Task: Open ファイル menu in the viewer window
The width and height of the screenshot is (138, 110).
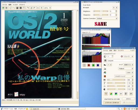Action: (5, 5)
